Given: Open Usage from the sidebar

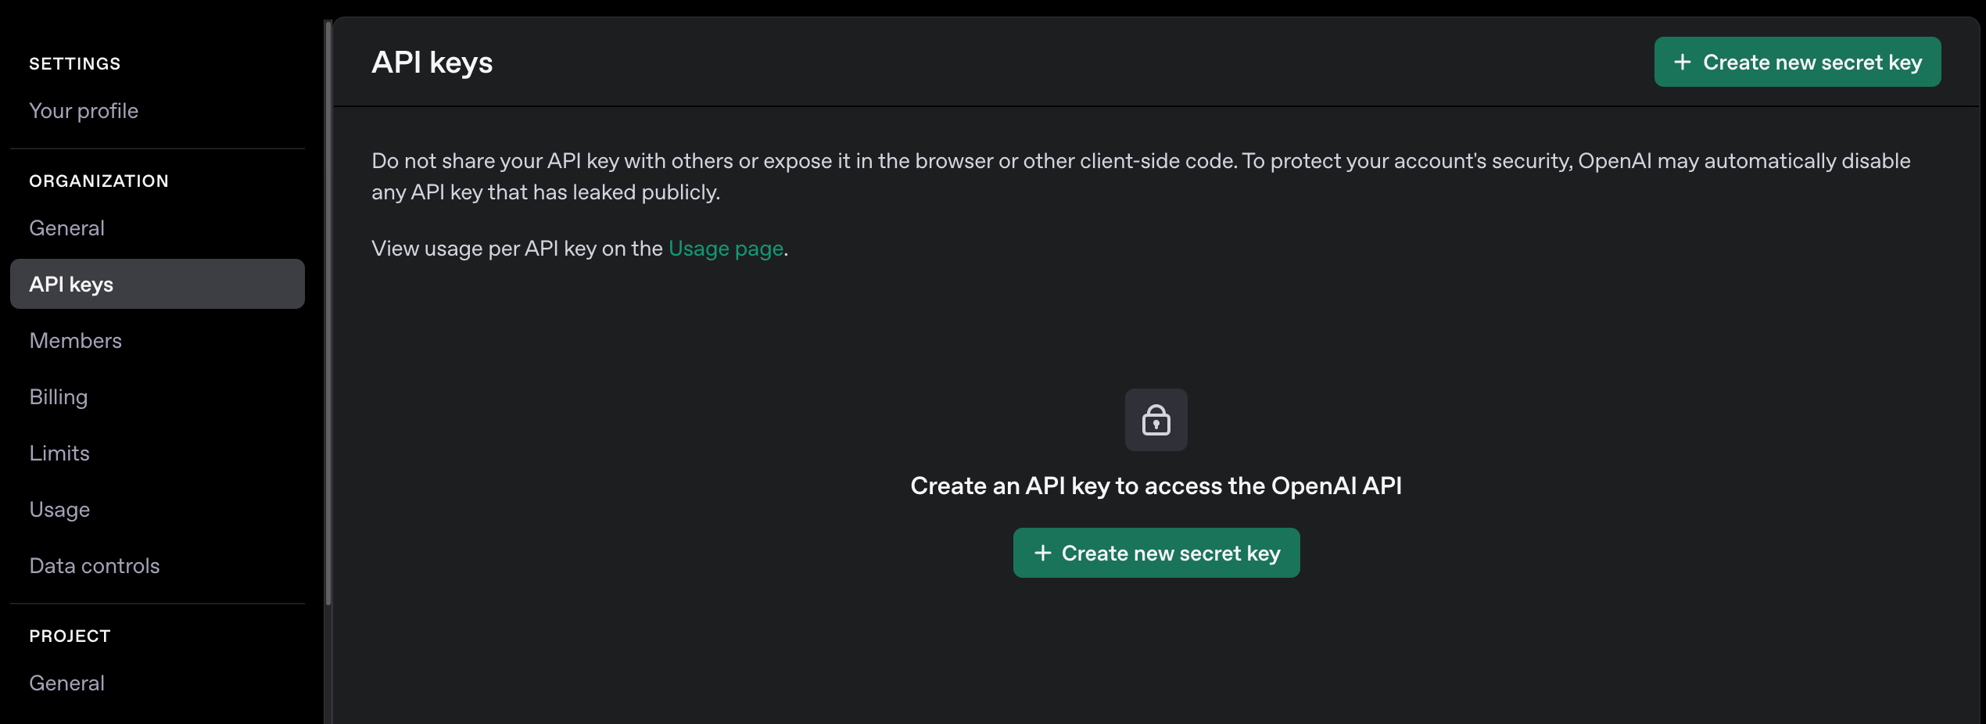Looking at the screenshot, I should 59,510.
